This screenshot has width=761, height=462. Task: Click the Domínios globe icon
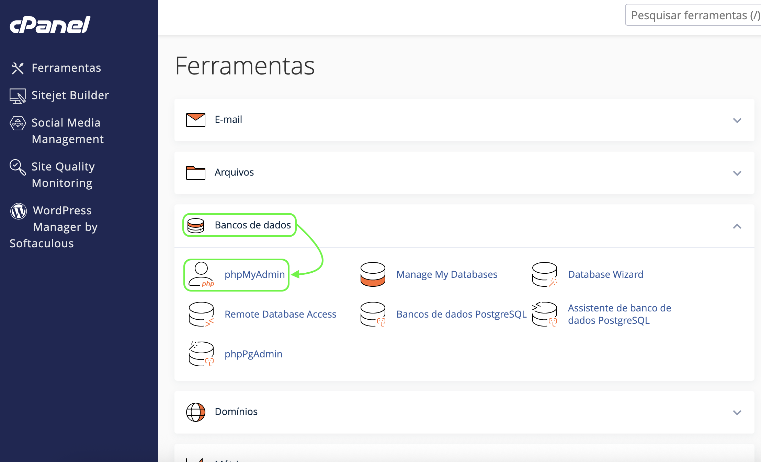(x=196, y=412)
